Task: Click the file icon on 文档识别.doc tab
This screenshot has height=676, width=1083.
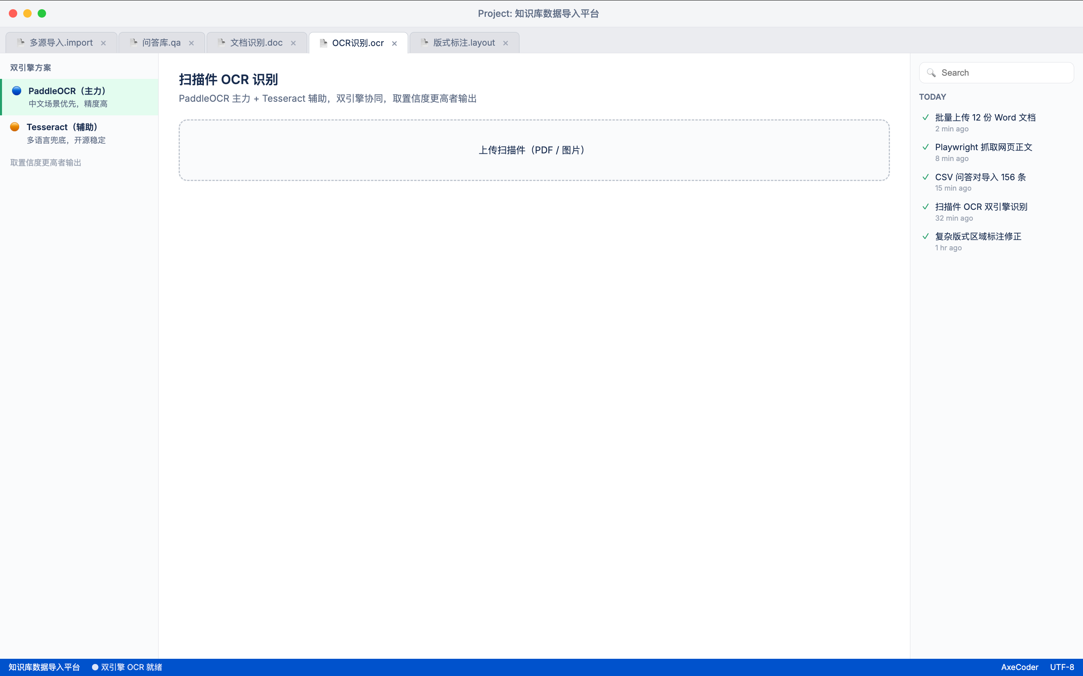Action: [221, 42]
